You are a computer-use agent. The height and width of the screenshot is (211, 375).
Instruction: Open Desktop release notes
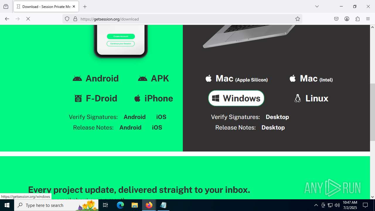coord(273,127)
